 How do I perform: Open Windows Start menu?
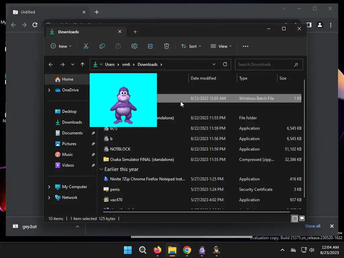pos(128,250)
